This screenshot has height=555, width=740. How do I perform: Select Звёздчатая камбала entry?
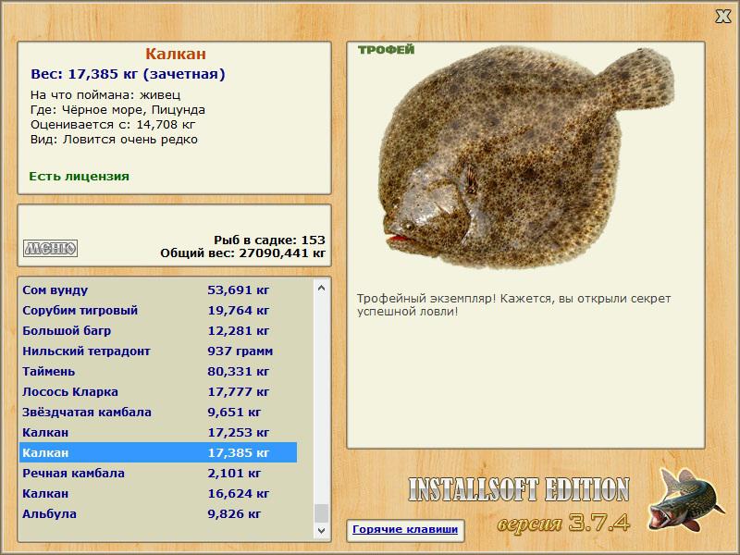click(x=158, y=412)
